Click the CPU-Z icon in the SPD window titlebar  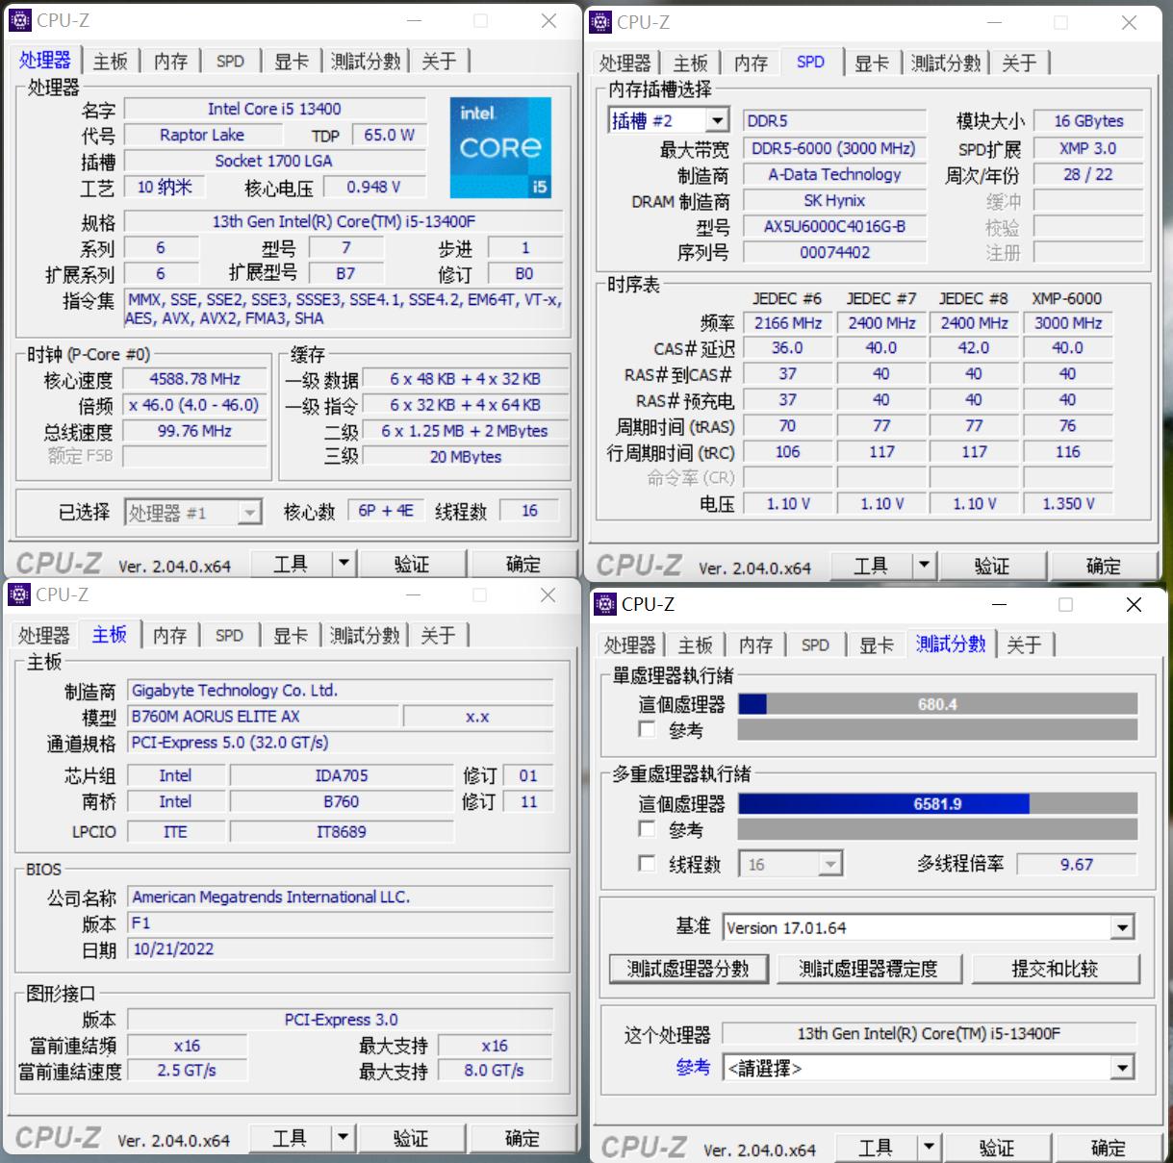coord(602,22)
